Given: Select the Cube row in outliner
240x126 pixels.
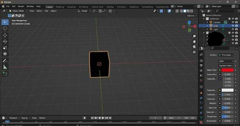Looking at the screenshot, I should tap(219, 26).
